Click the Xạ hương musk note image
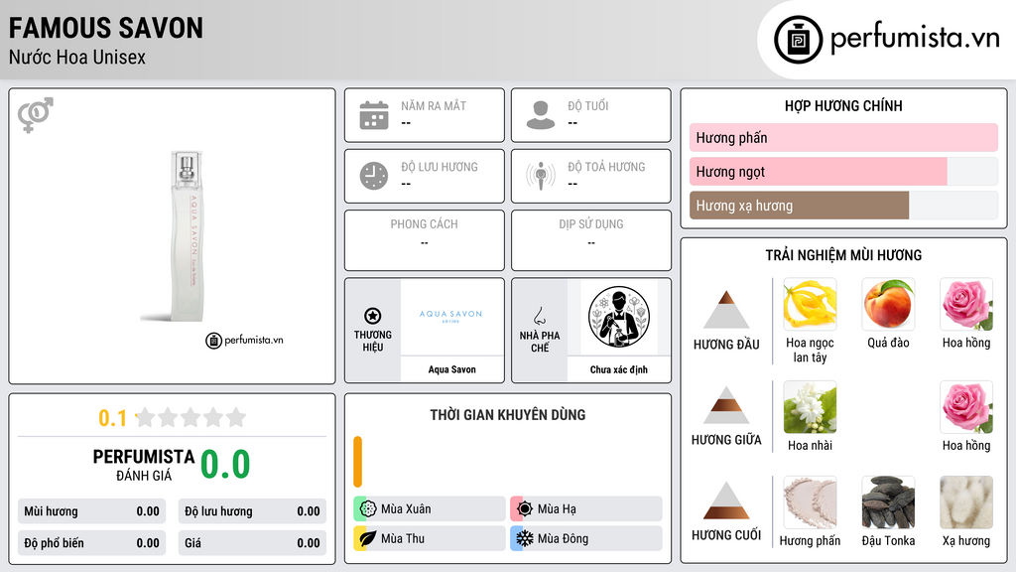Image resolution: width=1016 pixels, height=572 pixels. (966, 502)
